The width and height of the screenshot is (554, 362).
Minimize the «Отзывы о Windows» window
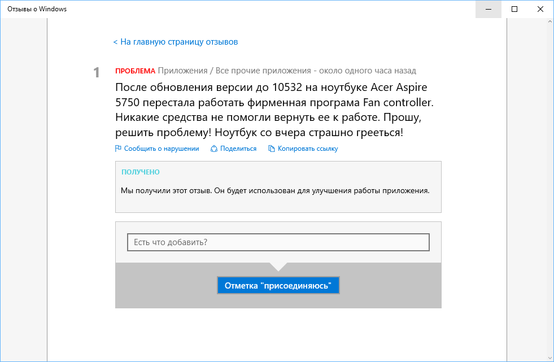click(488, 9)
